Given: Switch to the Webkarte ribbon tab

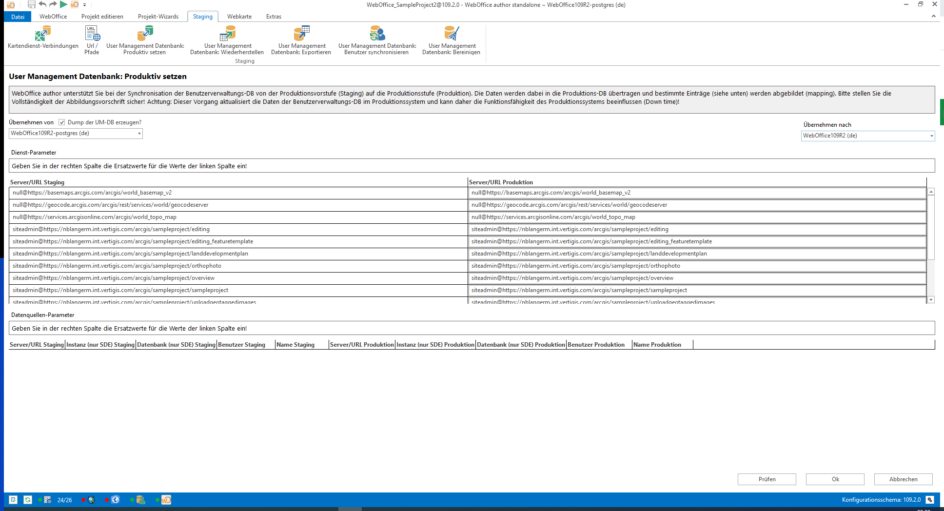Looking at the screenshot, I should [239, 16].
